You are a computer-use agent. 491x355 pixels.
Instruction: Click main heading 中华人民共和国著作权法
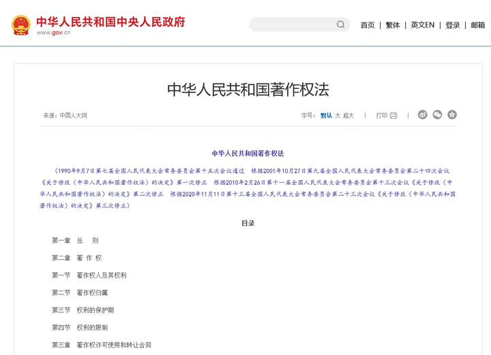coord(248,90)
